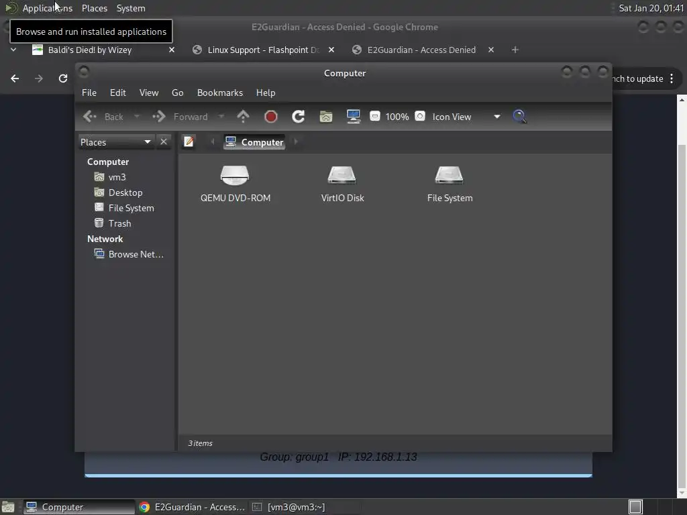Screen dimensions: 687x515
Task: Close the E2Guardian Access Denied tab
Action: coord(491,50)
